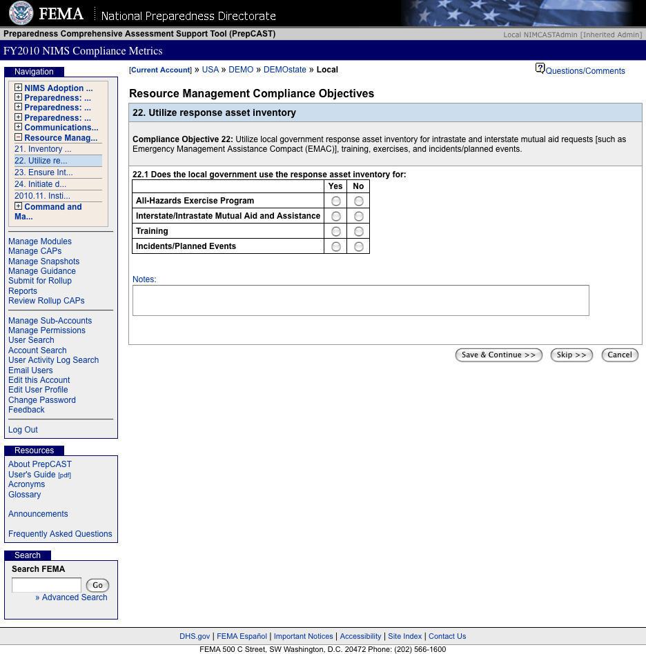Select No for Interstate/Intrastate Mutual Aid

click(358, 216)
